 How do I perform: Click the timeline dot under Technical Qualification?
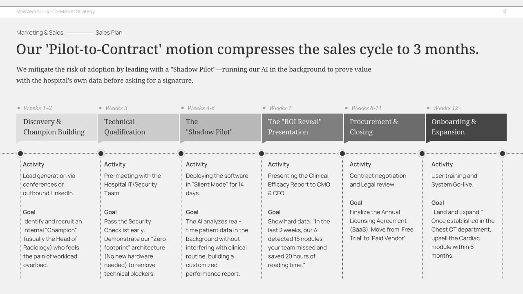(x=101, y=154)
